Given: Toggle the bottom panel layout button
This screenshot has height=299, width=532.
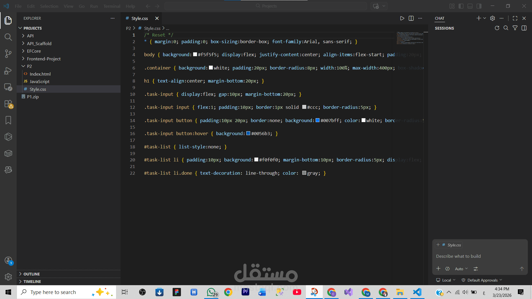Looking at the screenshot, I should pyautogui.click(x=470, y=6).
